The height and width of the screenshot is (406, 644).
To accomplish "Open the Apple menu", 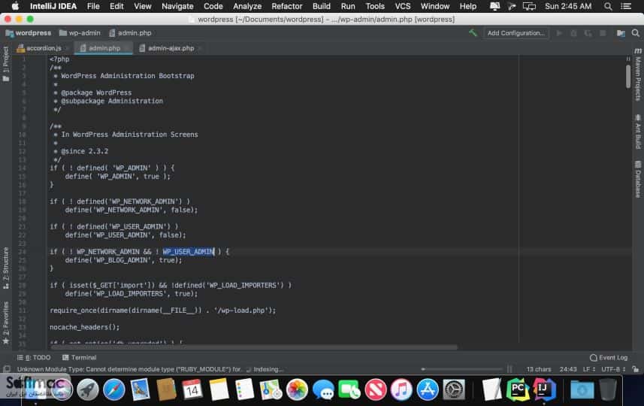I will coord(15,6).
